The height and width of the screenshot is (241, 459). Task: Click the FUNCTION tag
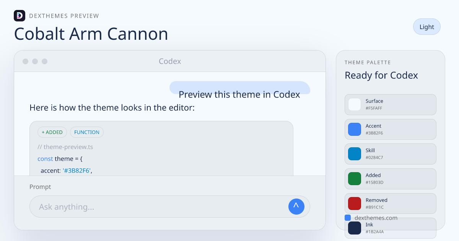(x=87, y=132)
